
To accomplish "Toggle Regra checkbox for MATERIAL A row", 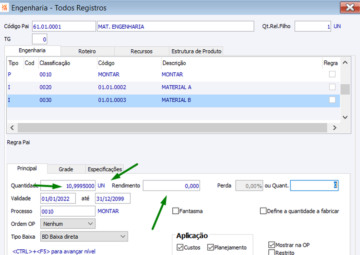I will coord(332,87).
